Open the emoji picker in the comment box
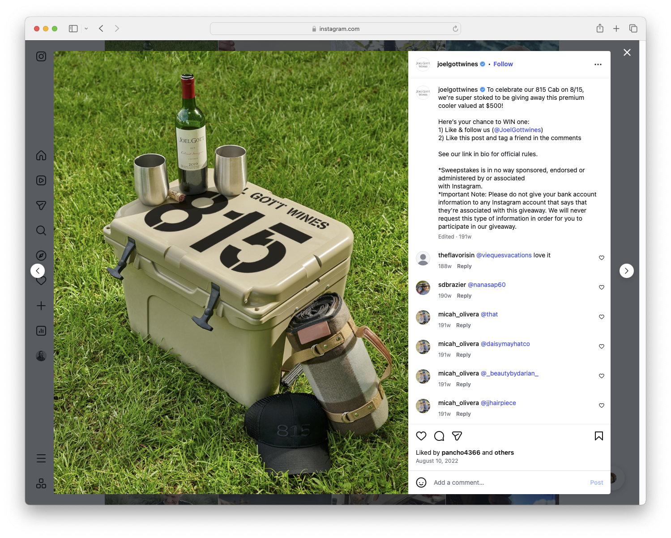 421,483
